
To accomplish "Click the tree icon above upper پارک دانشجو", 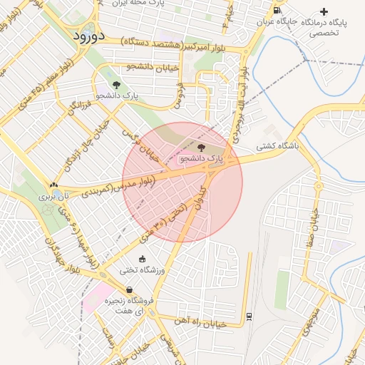I will point(116,85).
